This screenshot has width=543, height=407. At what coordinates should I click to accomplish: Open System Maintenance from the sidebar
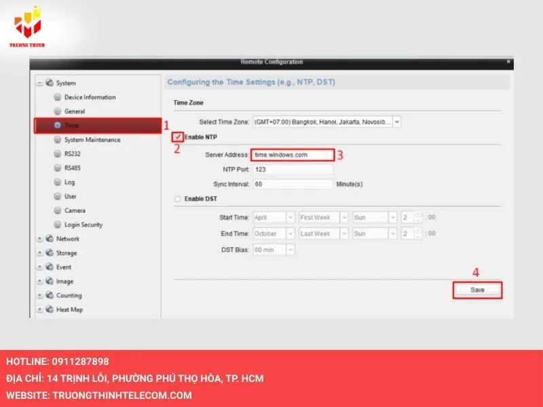tap(92, 140)
